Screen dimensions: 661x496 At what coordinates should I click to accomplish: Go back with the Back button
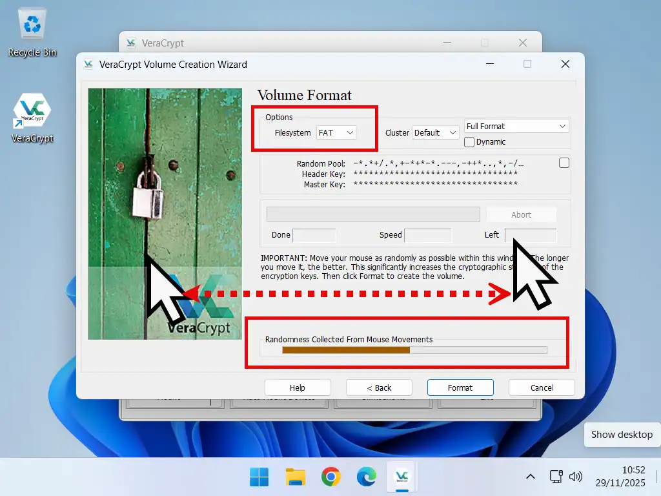[379, 387]
